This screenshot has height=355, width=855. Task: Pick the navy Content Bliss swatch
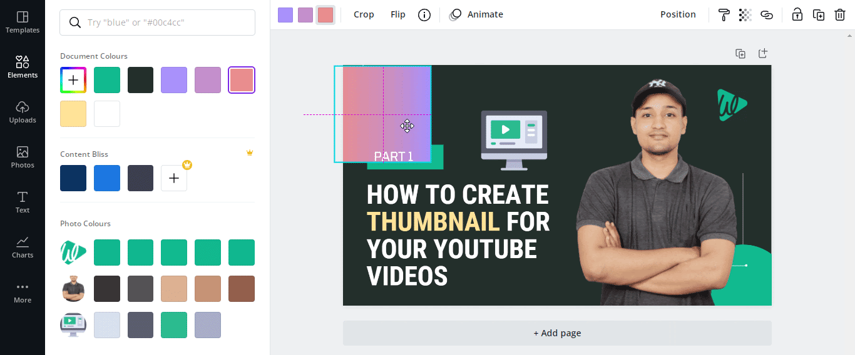pos(73,178)
